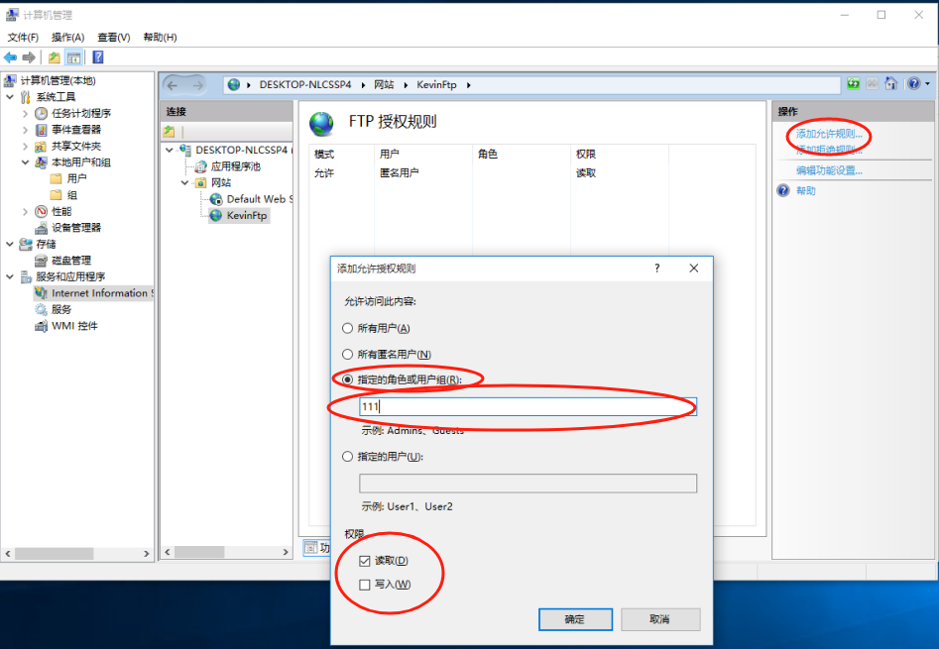Image resolution: width=939 pixels, height=649 pixels.
Task: Collapse the DESKTOP-NLCSSP4 connection node
Action: click(x=170, y=150)
